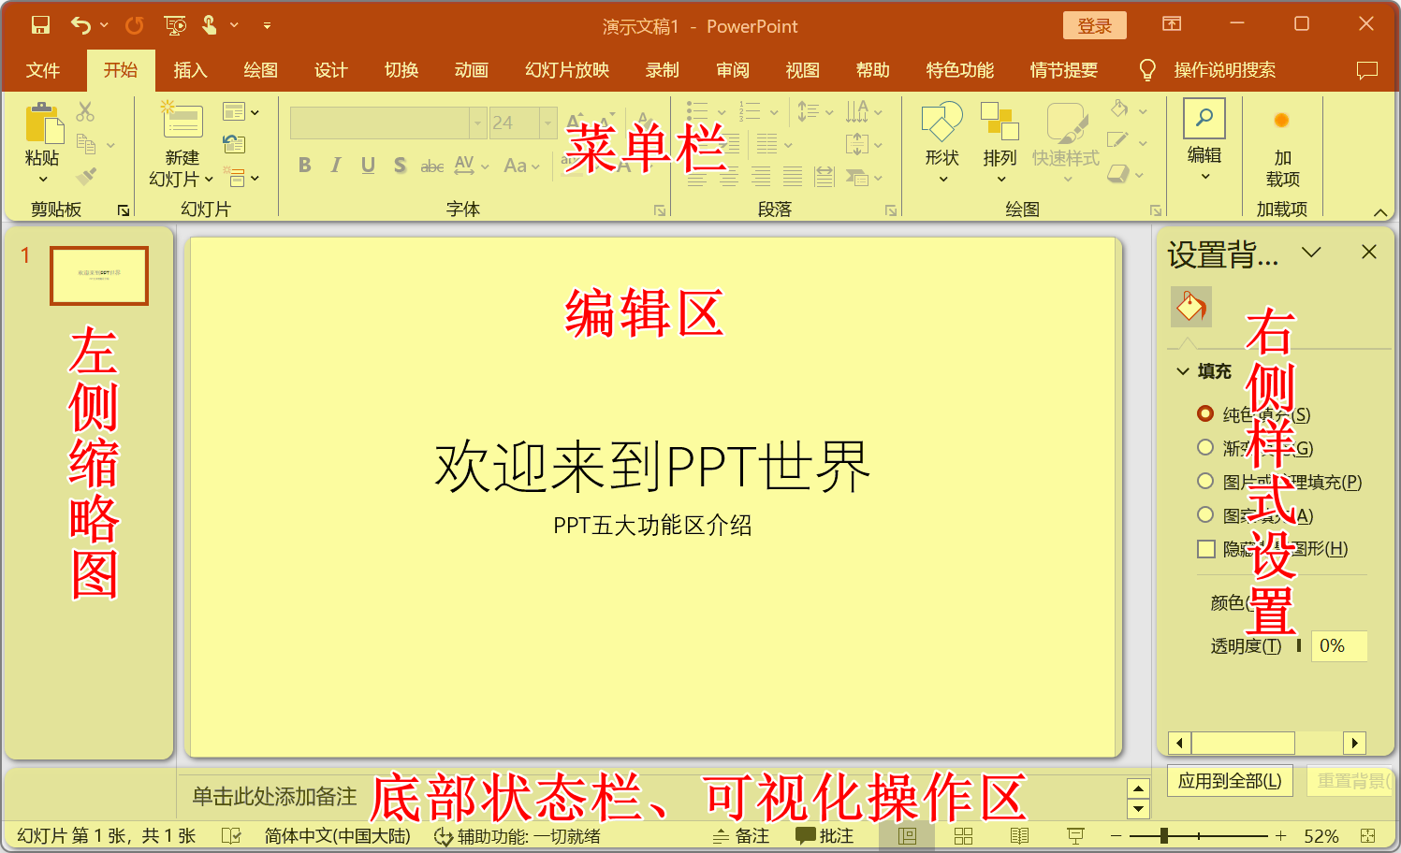Screen dimensions: 1401x853
Task: Switch to the 设计 (Design) tab
Action: pyautogui.click(x=330, y=70)
